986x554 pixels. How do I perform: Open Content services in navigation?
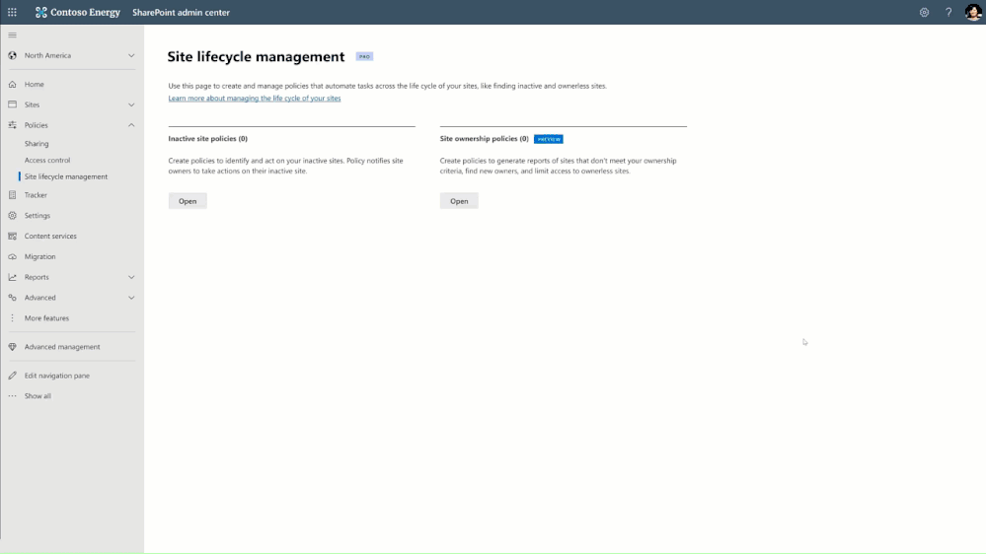point(50,237)
